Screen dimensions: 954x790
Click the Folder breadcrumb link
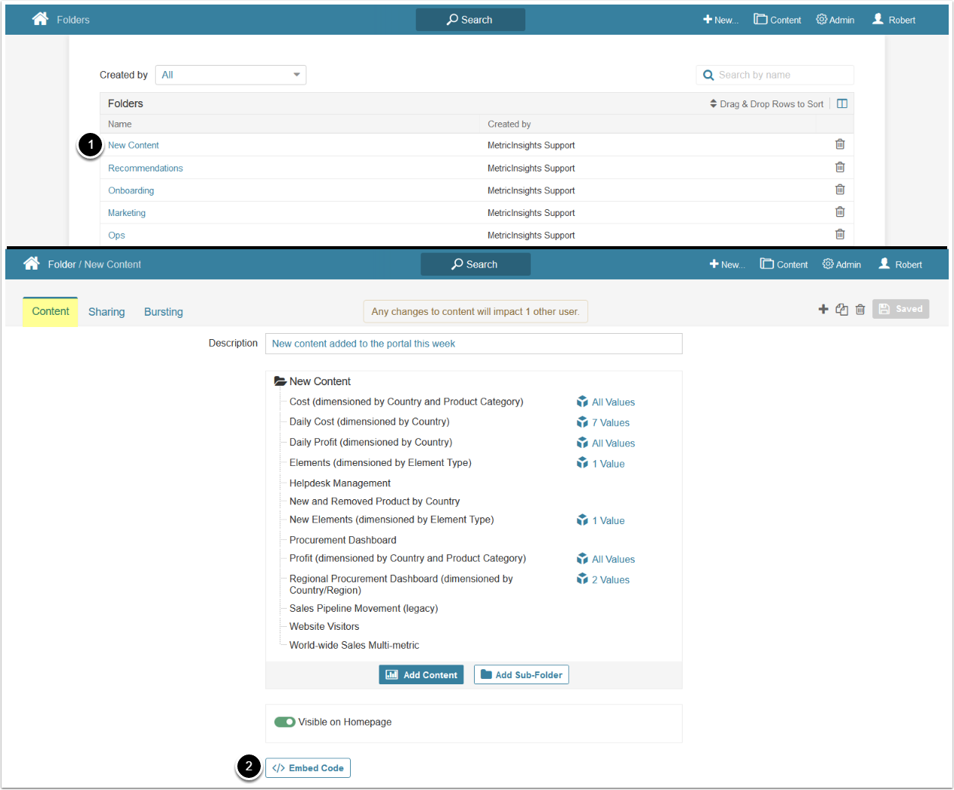[62, 264]
